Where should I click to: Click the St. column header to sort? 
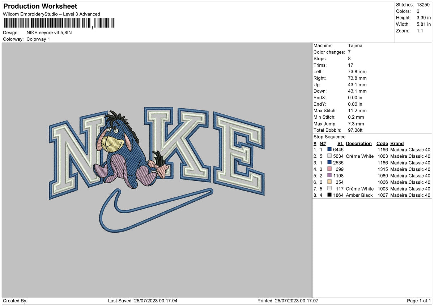tap(340, 143)
